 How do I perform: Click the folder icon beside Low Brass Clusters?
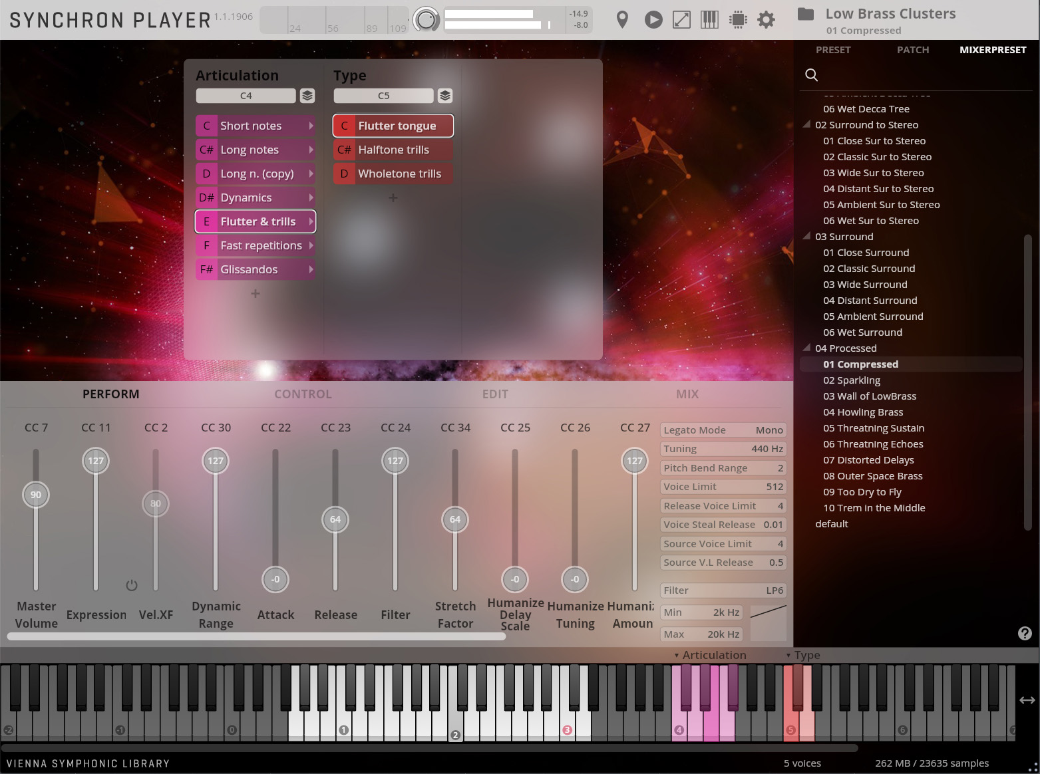806,14
